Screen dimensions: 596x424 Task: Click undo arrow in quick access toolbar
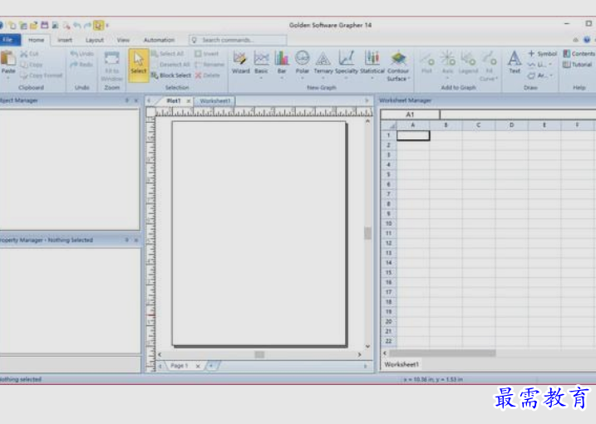[x=77, y=26]
